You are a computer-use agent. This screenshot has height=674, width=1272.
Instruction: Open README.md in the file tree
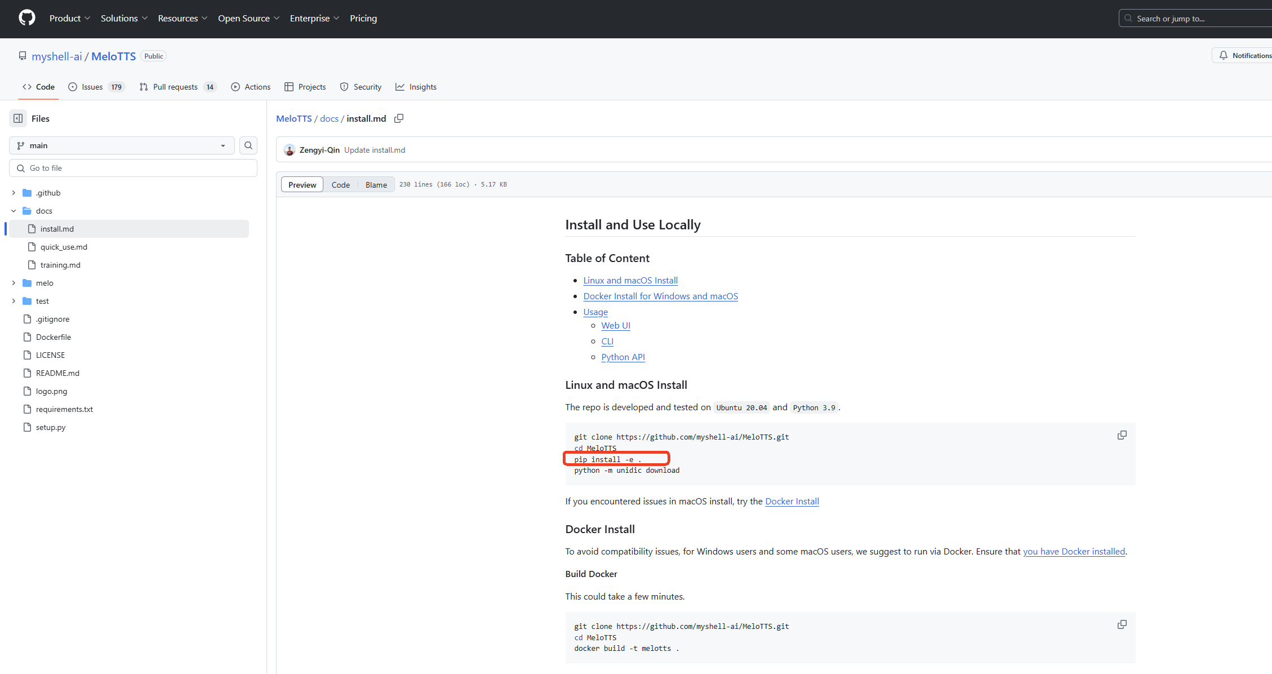click(57, 373)
